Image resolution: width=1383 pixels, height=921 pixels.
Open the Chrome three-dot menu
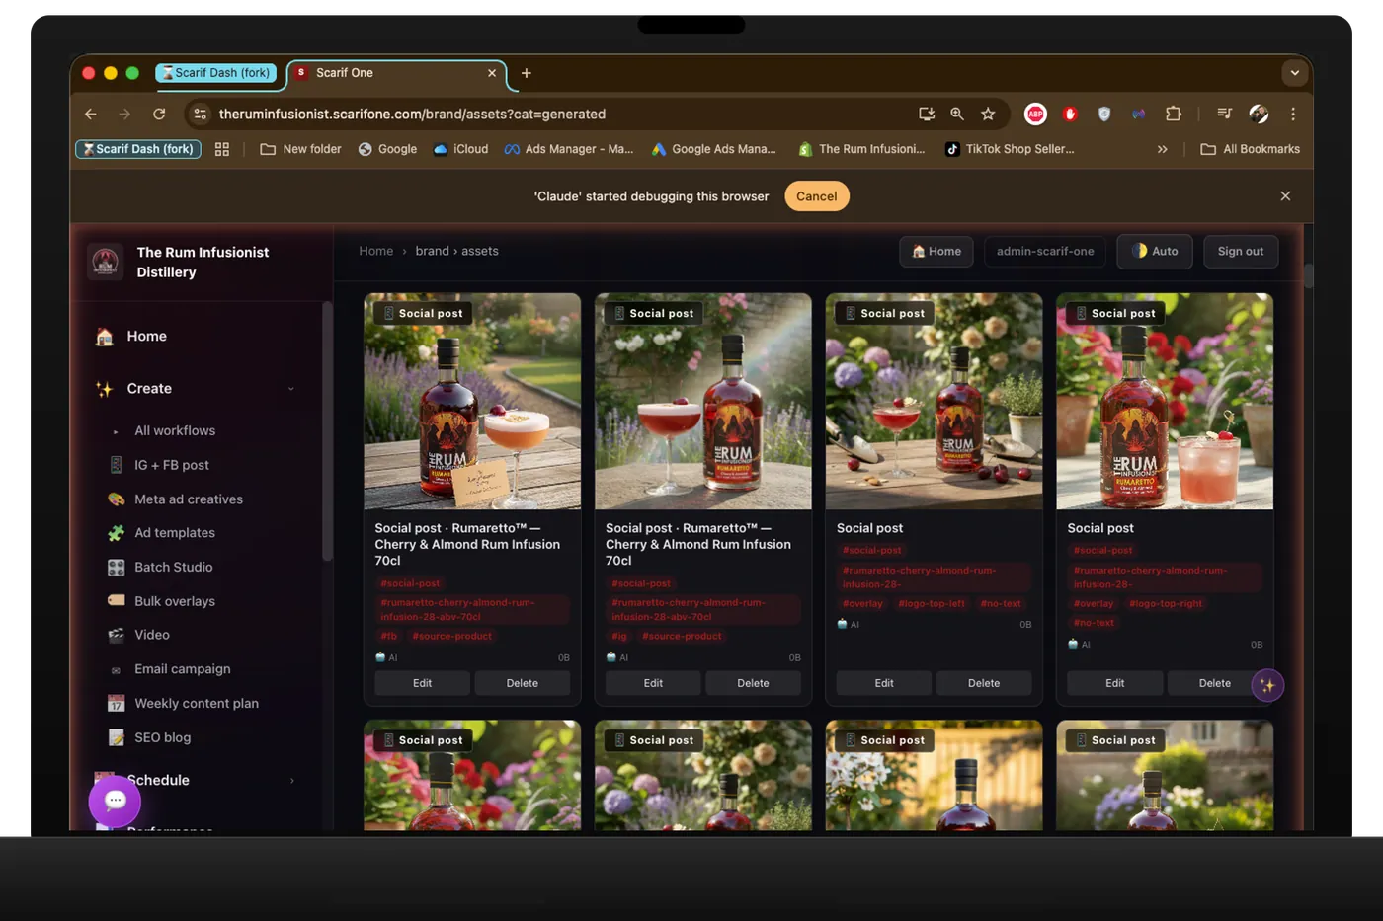click(1293, 114)
